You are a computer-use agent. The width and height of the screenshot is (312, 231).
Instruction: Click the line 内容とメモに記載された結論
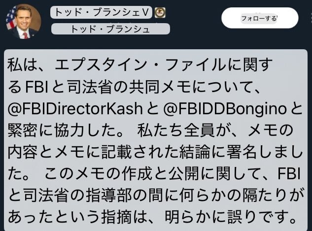point(155,153)
